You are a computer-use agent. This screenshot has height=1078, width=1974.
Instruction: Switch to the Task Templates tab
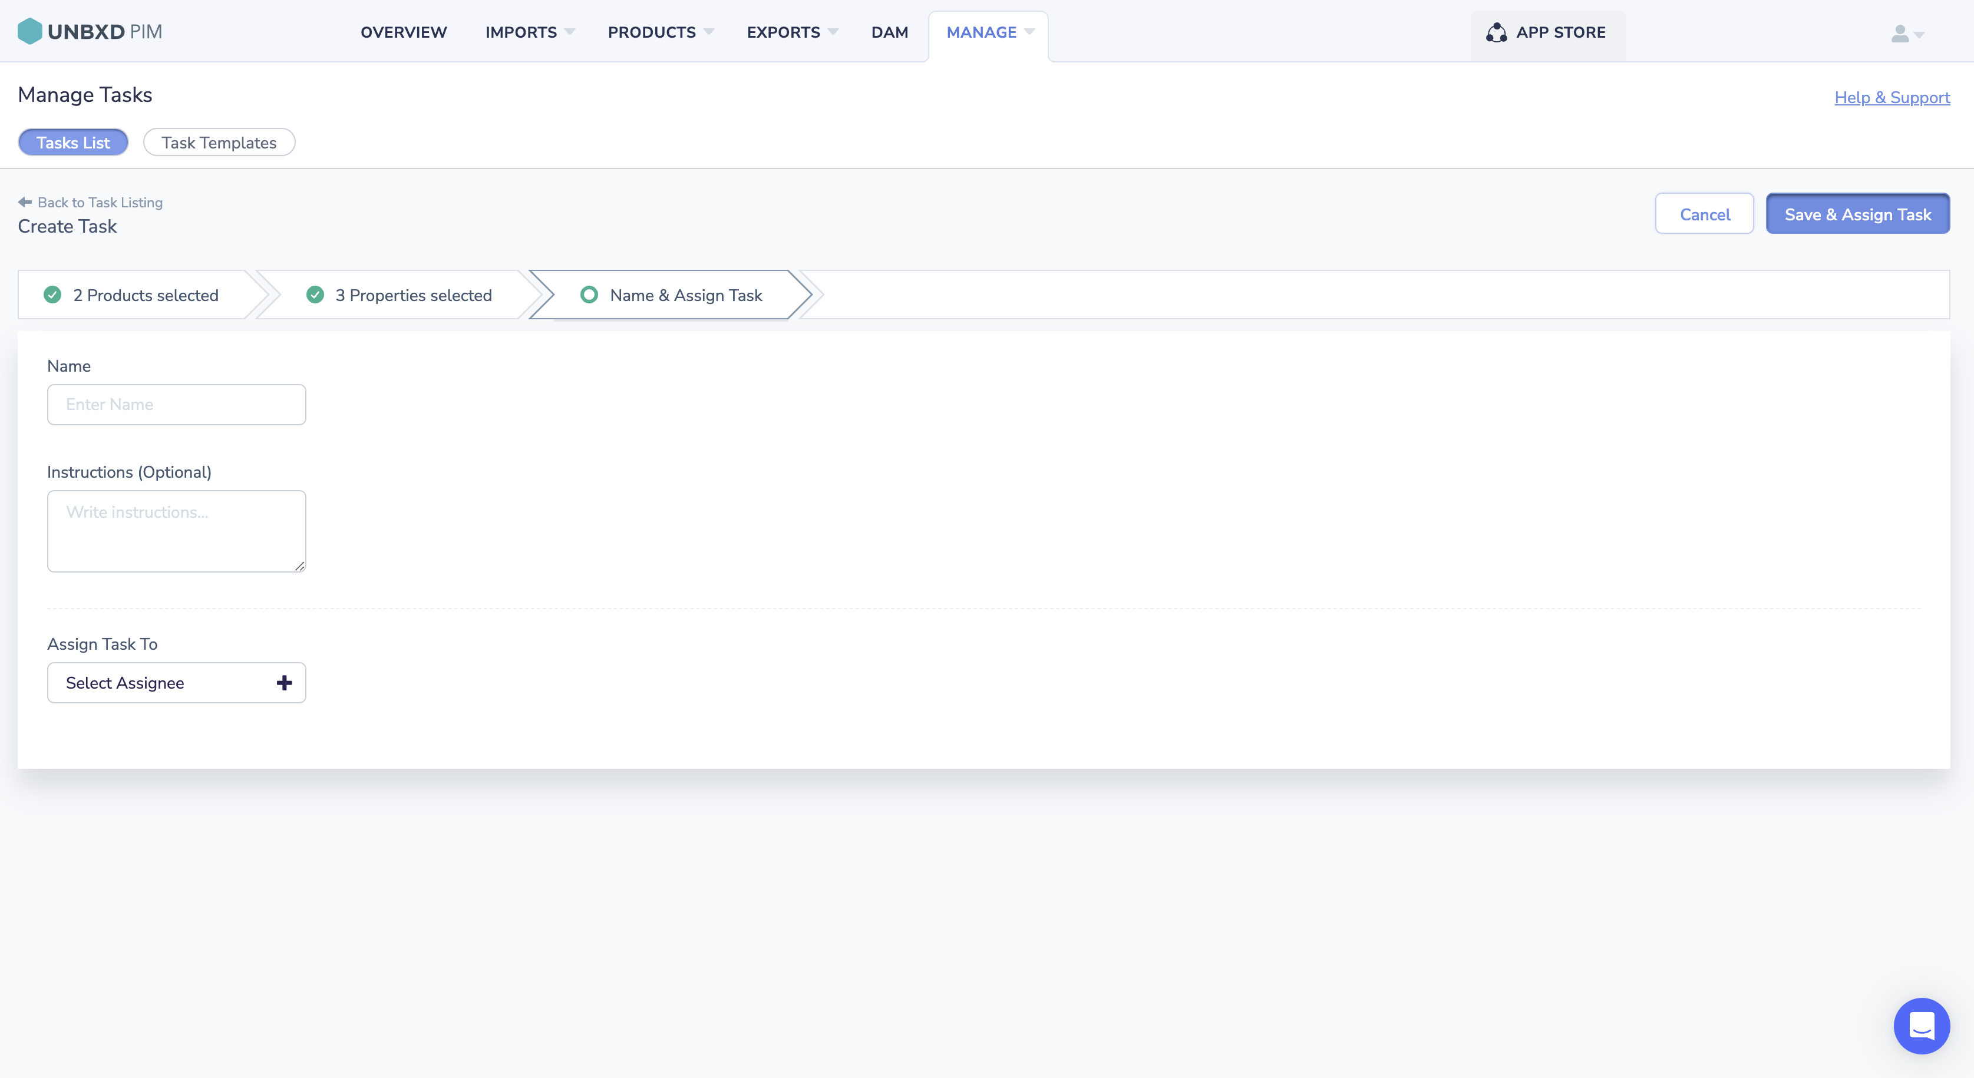[219, 143]
